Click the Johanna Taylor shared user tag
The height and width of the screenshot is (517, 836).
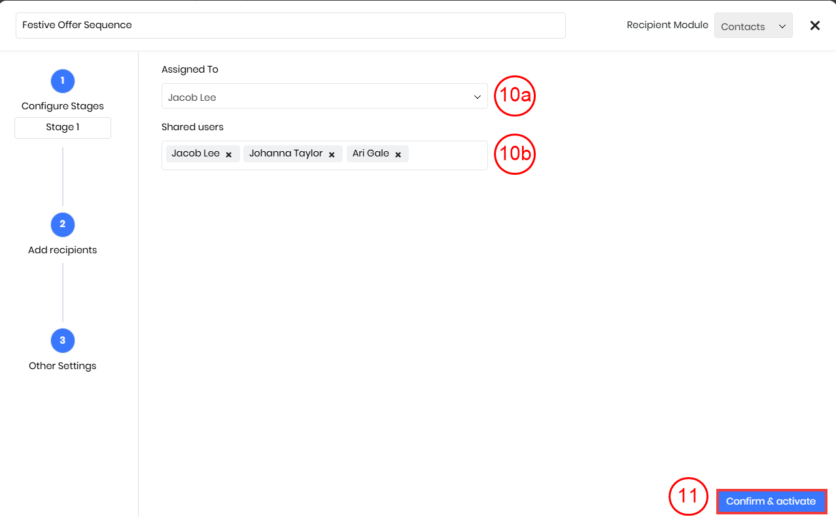click(x=286, y=154)
